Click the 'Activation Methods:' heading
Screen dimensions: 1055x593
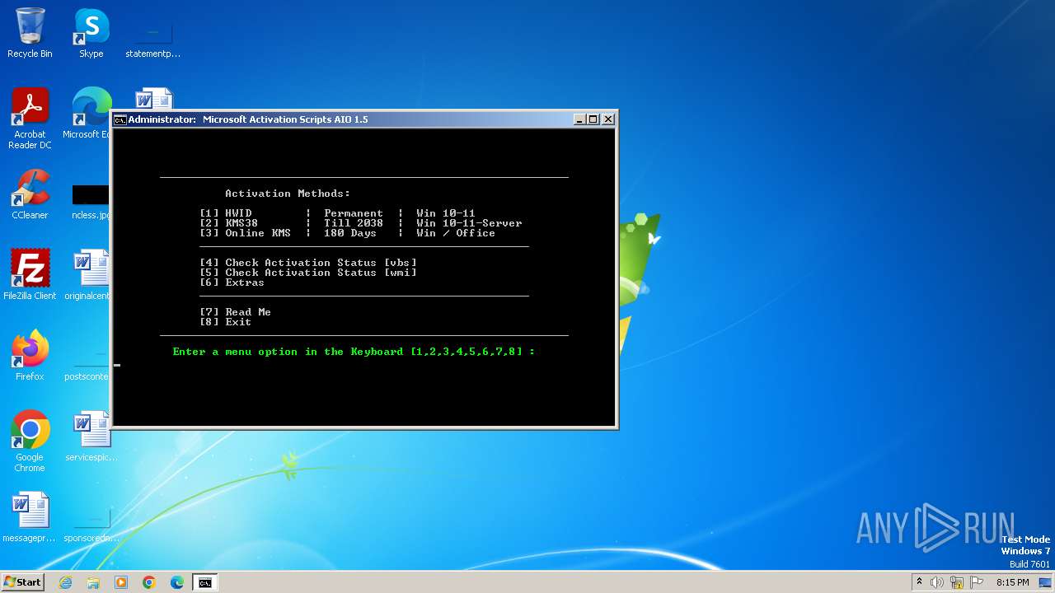tap(288, 194)
